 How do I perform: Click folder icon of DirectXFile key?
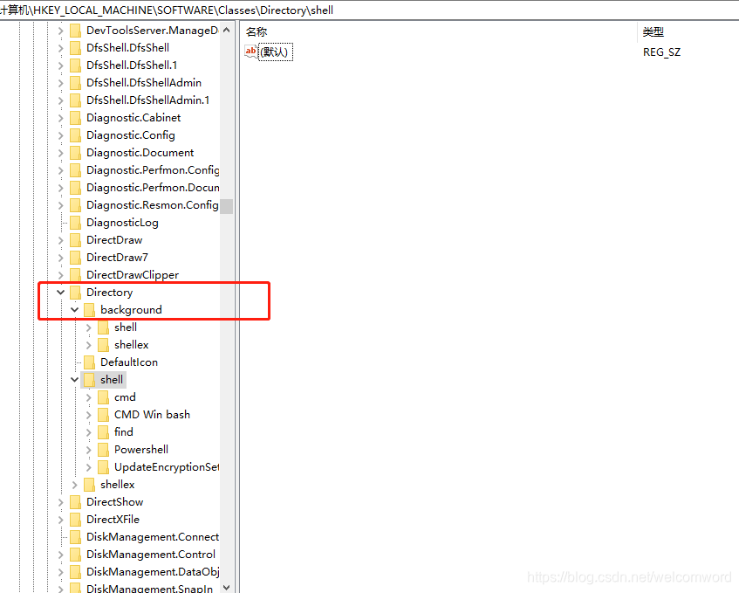(x=75, y=520)
